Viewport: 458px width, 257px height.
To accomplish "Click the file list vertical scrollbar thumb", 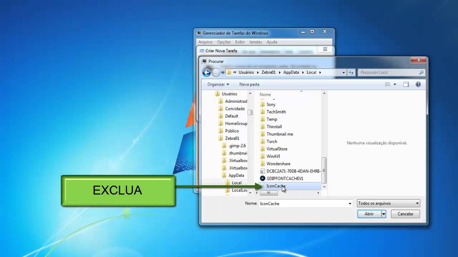I will tap(325, 171).
